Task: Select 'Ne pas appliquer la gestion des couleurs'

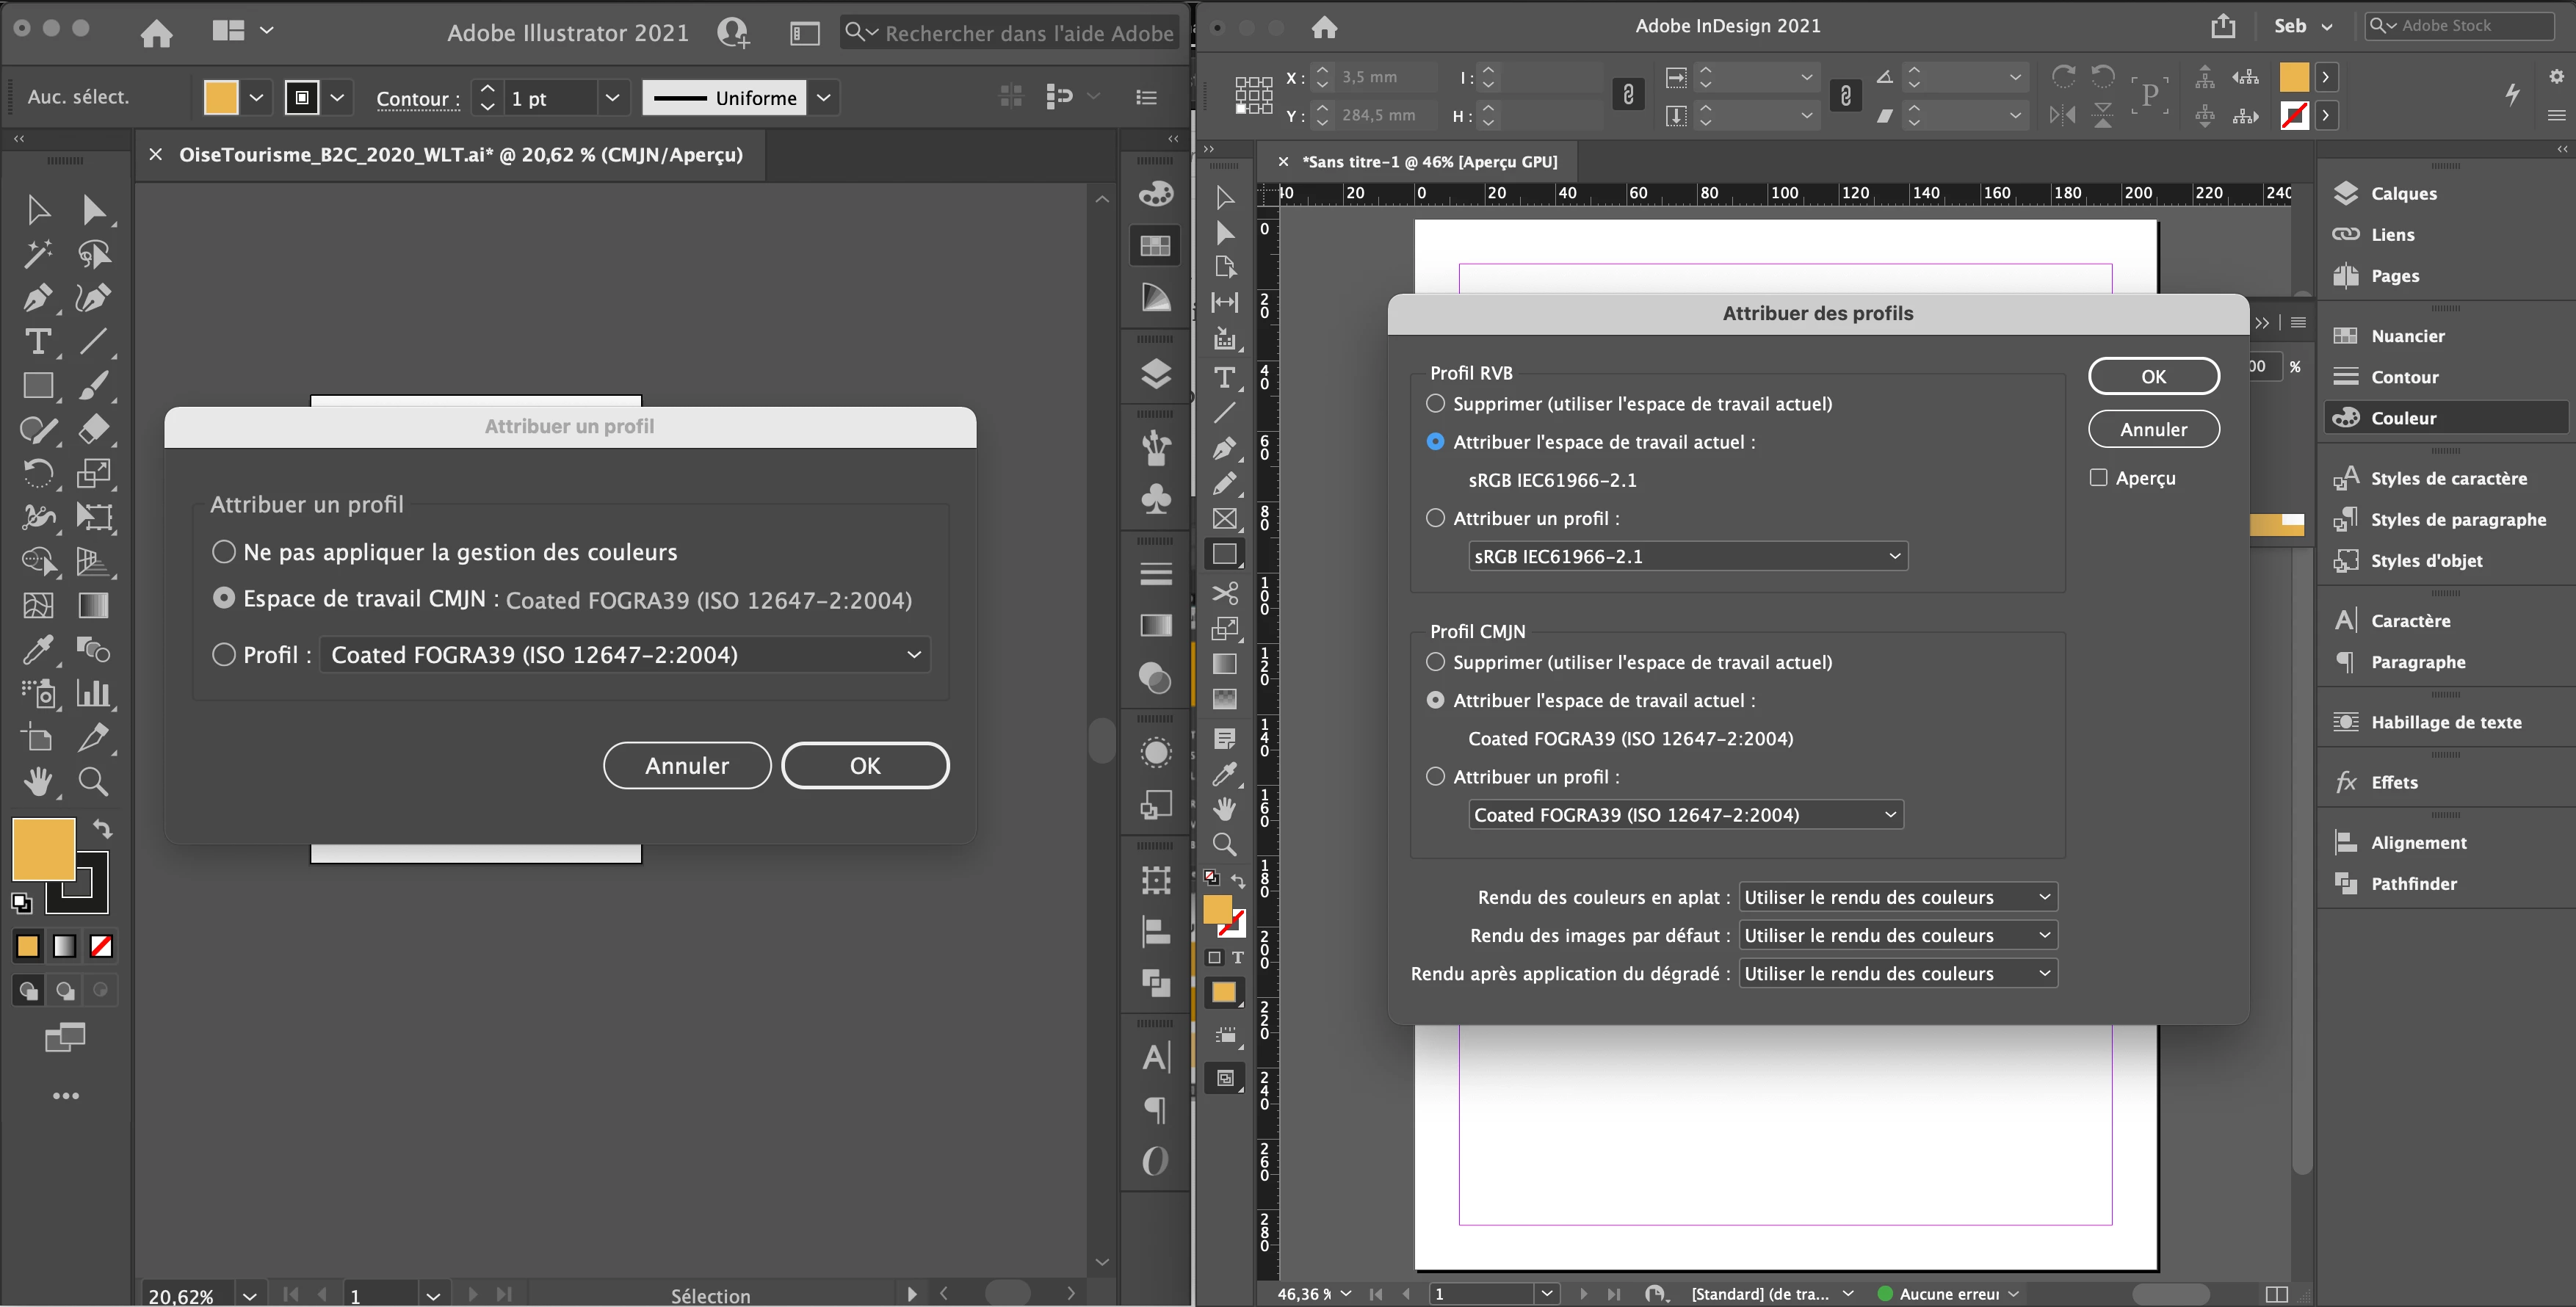Action: coord(224,552)
